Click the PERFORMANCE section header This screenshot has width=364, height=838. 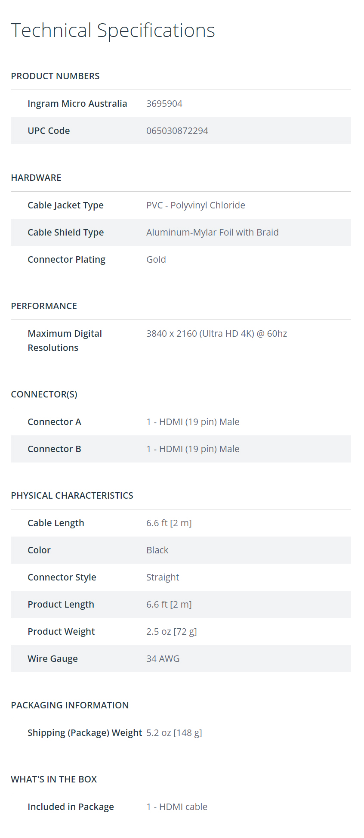coord(44,306)
